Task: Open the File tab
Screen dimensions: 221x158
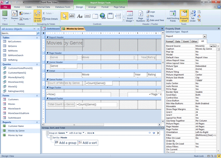Action: (x=6, y=7)
